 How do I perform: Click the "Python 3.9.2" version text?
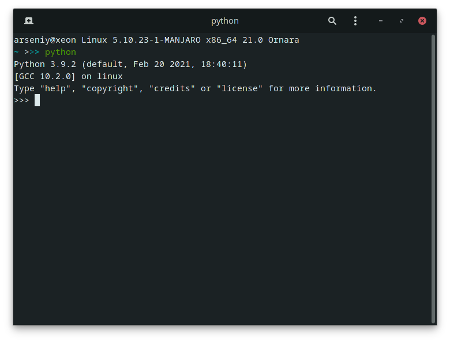[45, 64]
